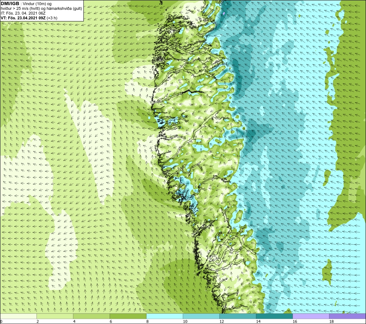Click the legend scale label '0'
Screen dimensions: 366x324
[x=1, y=322]
